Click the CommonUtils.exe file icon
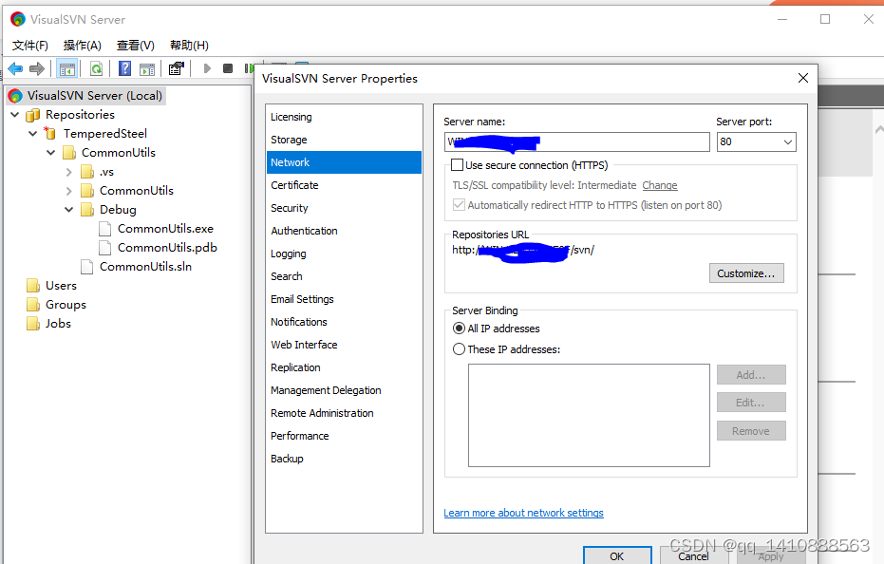The width and height of the screenshot is (884, 564). [x=104, y=229]
